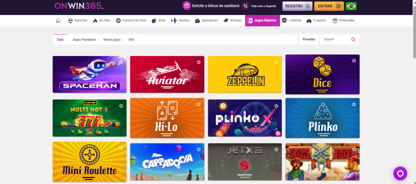Open the Zeppelin game card
Viewport: 416px width, 184px height.
pos(245,74)
